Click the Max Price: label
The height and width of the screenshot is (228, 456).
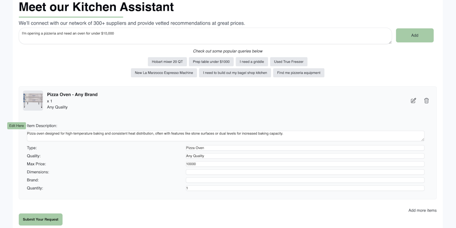point(37,164)
